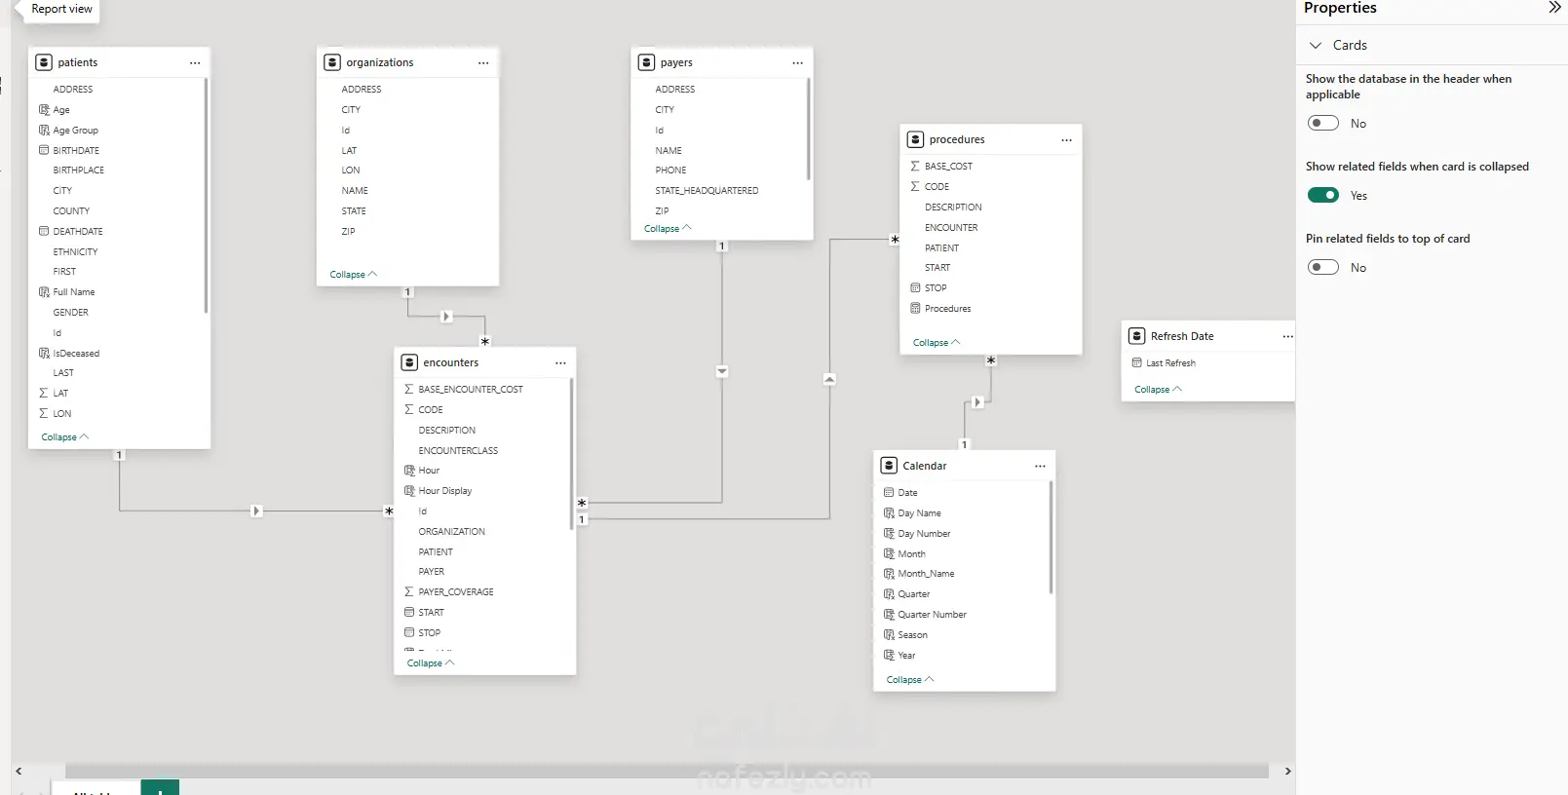Select the BIRTHDATE date field icon
The image size is (1568, 795).
point(44,150)
